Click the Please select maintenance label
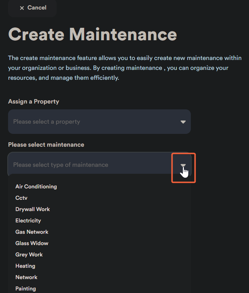The image size is (249, 293). click(46, 144)
